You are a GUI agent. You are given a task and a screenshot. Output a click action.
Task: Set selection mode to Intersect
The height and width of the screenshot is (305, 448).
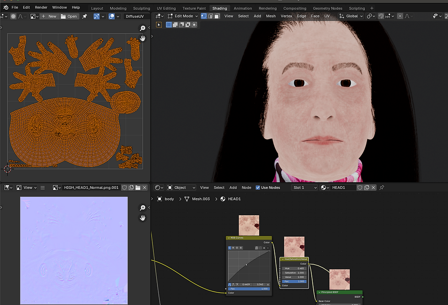(194, 25)
